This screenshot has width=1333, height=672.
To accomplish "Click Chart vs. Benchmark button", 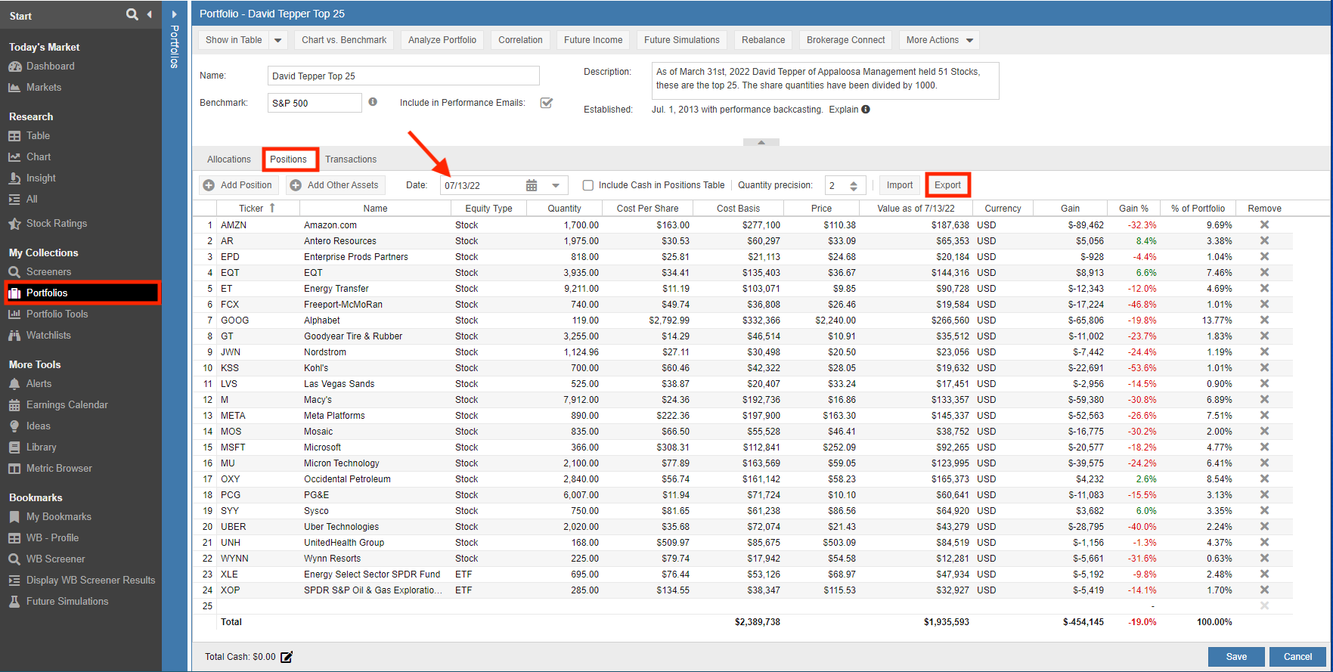I will click(344, 40).
